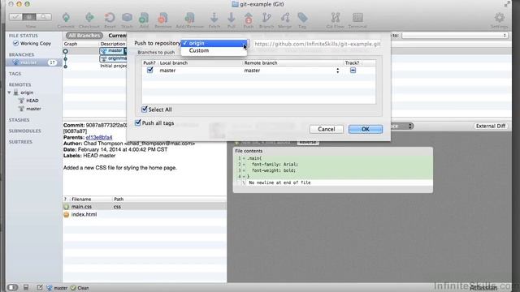
Task: Click the Merge toolbar icon
Action: pyautogui.click(x=285, y=18)
